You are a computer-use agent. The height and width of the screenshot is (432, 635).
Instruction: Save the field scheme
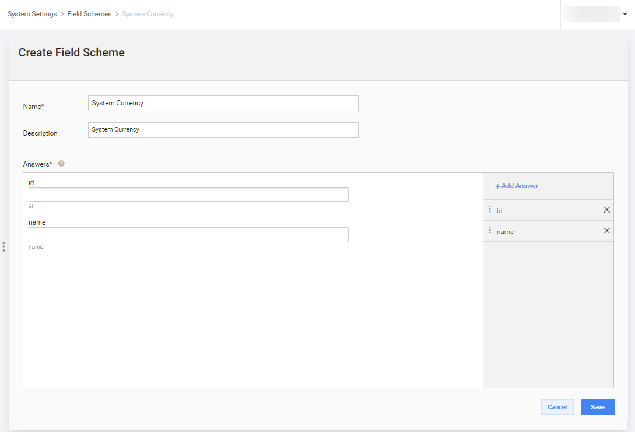597,407
